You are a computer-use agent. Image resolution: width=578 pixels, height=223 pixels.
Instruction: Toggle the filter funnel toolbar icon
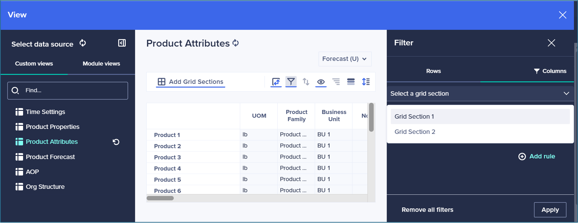point(291,82)
